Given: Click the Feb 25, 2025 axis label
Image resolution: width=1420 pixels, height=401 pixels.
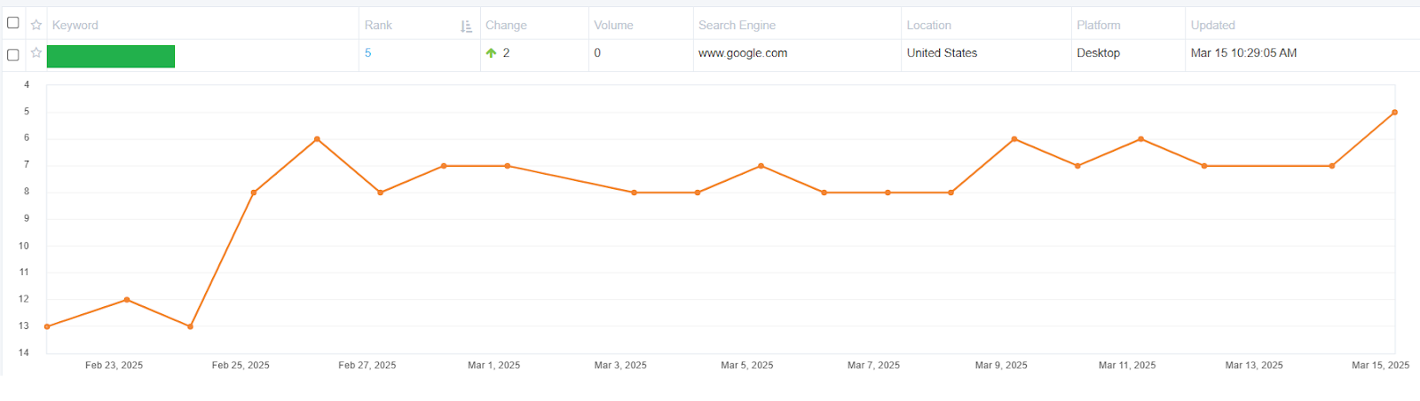Looking at the screenshot, I should pos(241,366).
